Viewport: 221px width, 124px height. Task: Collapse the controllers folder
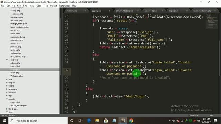tap(7, 60)
